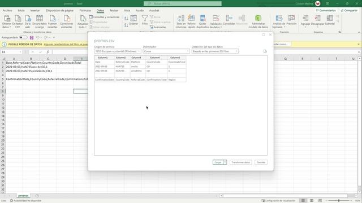Switch to normal view in status bar

tap(303, 201)
